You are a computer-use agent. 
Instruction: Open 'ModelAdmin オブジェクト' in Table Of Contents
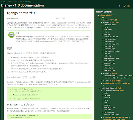[x=109, y=20]
